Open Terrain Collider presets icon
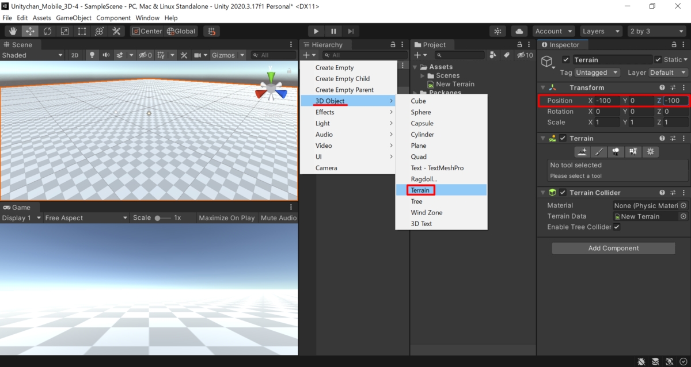Screen dimensions: 691x367 [x=672, y=193]
